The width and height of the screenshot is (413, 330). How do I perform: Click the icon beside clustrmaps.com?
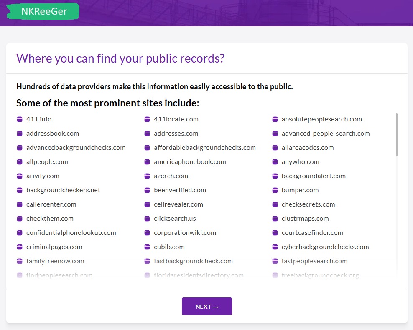pos(275,219)
